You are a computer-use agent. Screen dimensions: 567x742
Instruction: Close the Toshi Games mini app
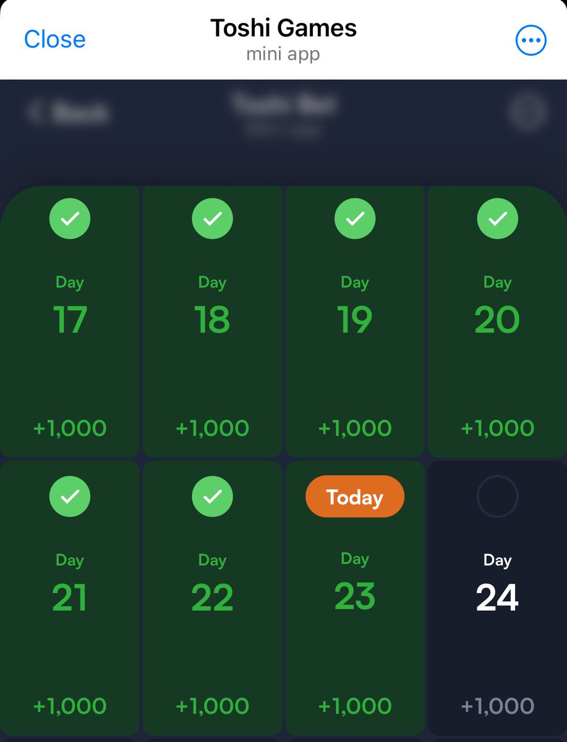click(x=54, y=40)
